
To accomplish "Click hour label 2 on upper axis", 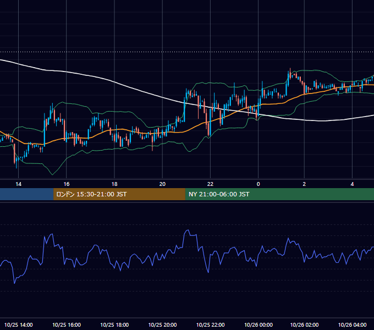I will click(x=304, y=184).
